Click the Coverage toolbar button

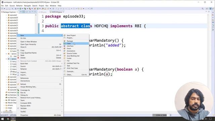[25, 9]
